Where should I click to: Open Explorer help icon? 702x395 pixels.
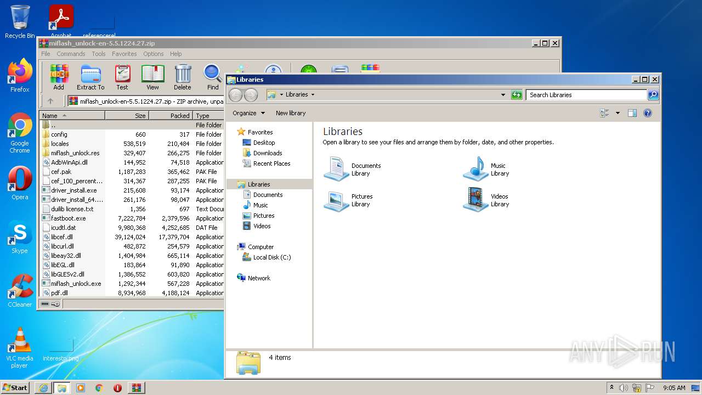click(647, 113)
